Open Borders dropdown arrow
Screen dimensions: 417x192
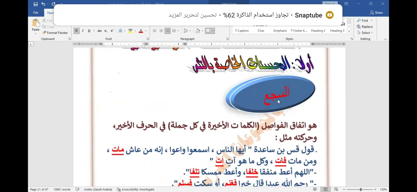213,31
